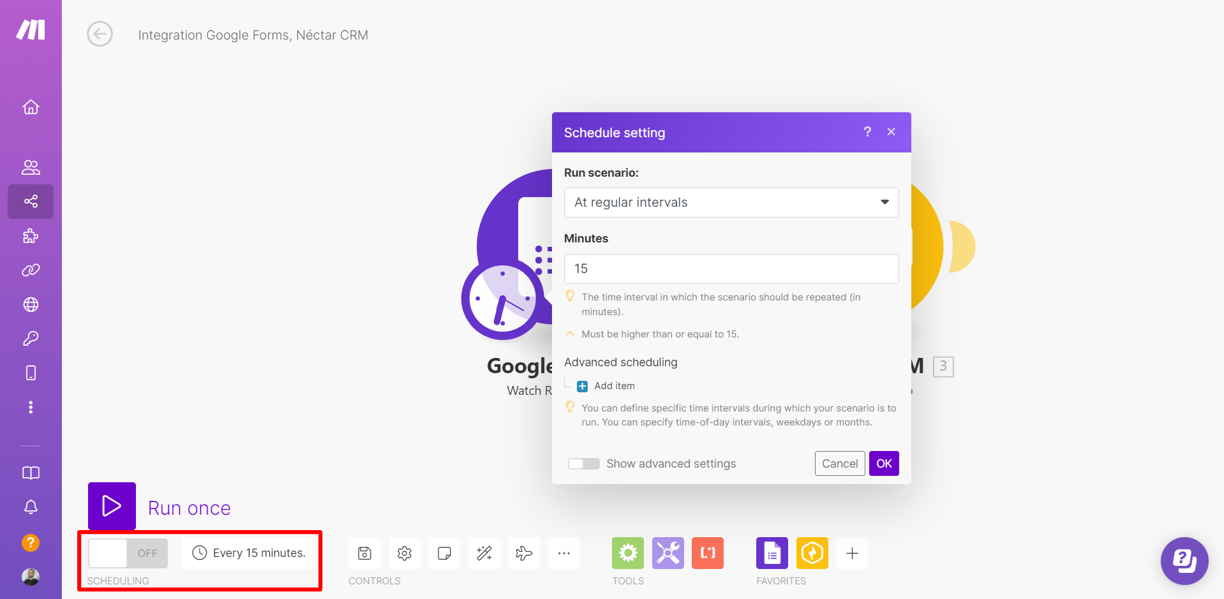Screen dimensions: 1224x599
Task: Open the Notifications bell icon
Action: (x=31, y=507)
